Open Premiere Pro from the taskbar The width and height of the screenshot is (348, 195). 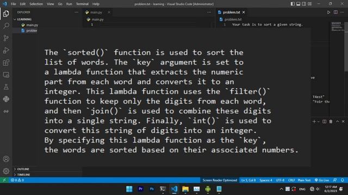coord(140,189)
